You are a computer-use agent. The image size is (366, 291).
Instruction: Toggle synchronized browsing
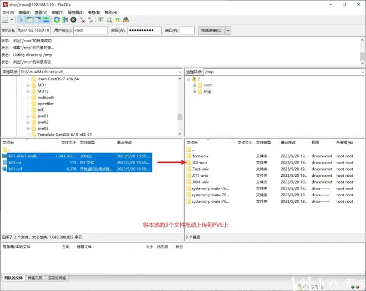[118, 20]
